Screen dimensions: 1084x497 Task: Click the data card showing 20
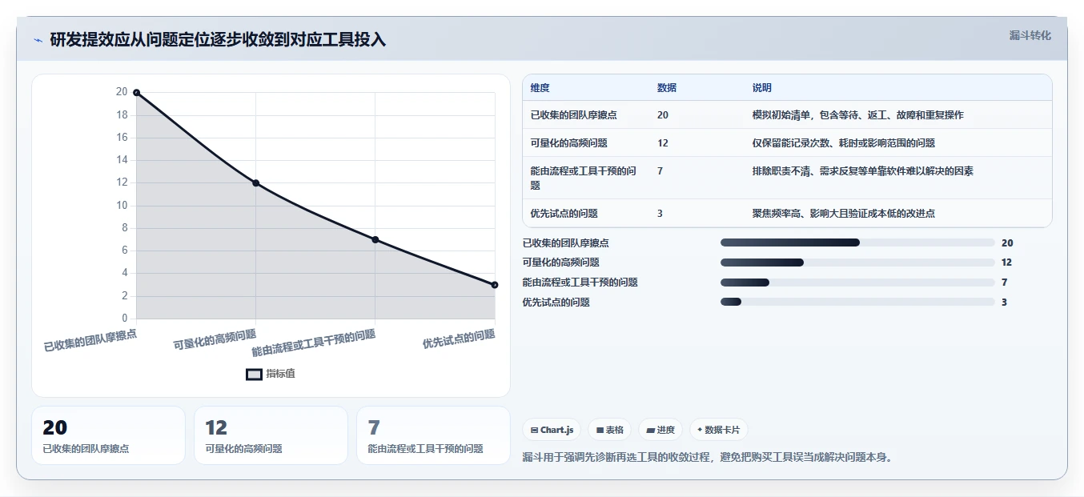coord(108,435)
